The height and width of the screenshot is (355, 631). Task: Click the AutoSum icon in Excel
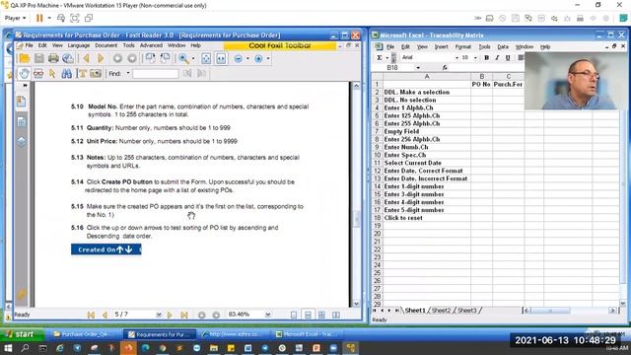[379, 57]
